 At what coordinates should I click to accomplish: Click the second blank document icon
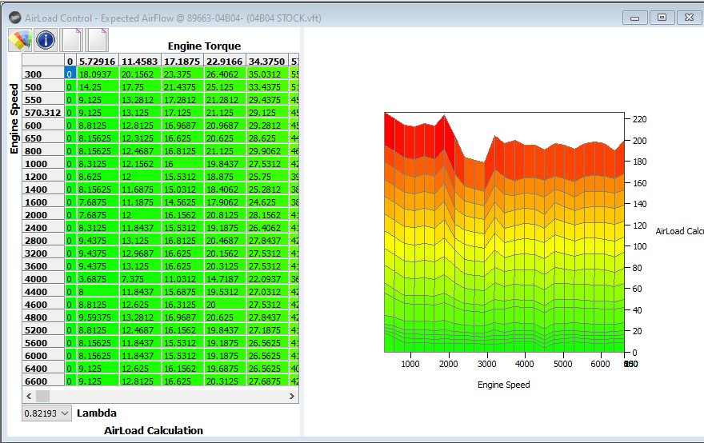click(x=97, y=40)
